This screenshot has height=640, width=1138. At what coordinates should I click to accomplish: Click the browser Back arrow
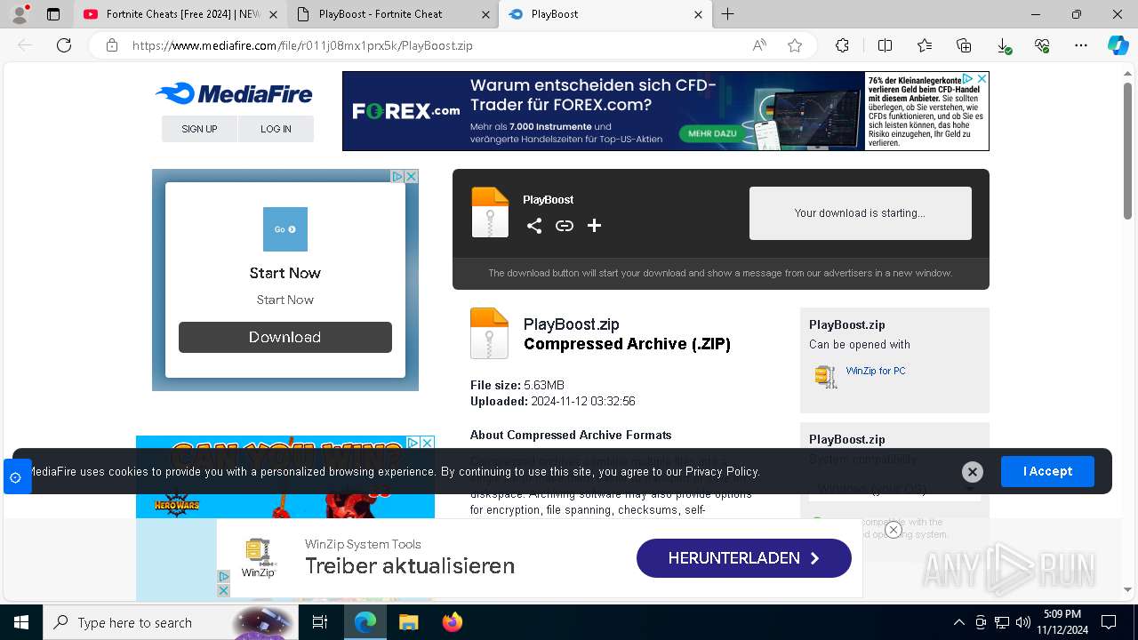pos(25,45)
